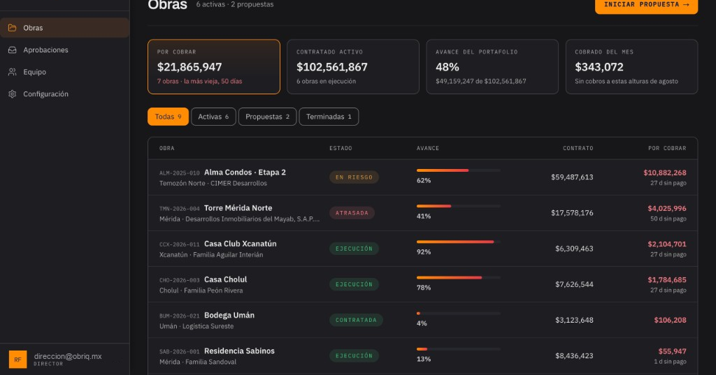Click the Atrasada status badge
The width and height of the screenshot is (716, 375).
[352, 213]
